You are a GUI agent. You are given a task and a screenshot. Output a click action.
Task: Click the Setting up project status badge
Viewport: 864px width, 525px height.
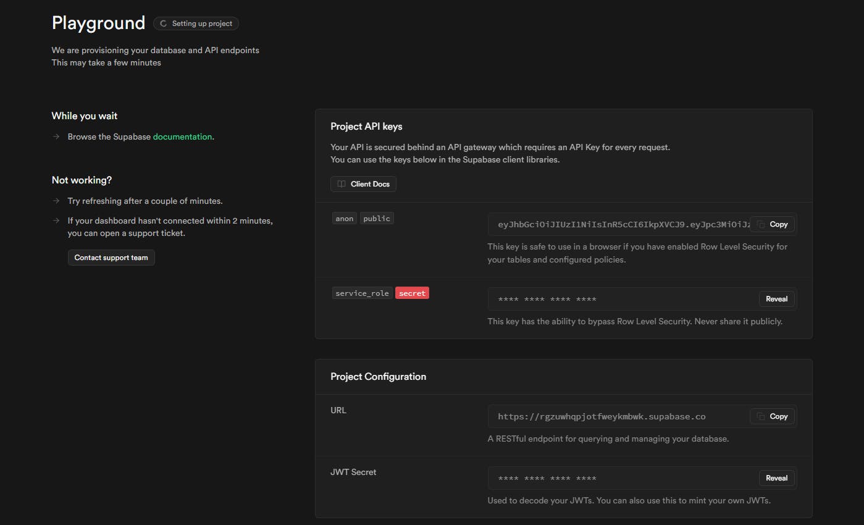(x=196, y=23)
